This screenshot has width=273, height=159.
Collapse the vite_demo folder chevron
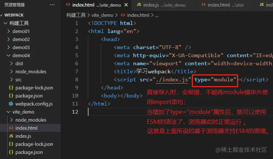(x=8, y=112)
